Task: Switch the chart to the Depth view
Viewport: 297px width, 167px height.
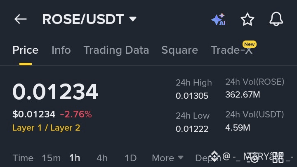Action: [205, 158]
